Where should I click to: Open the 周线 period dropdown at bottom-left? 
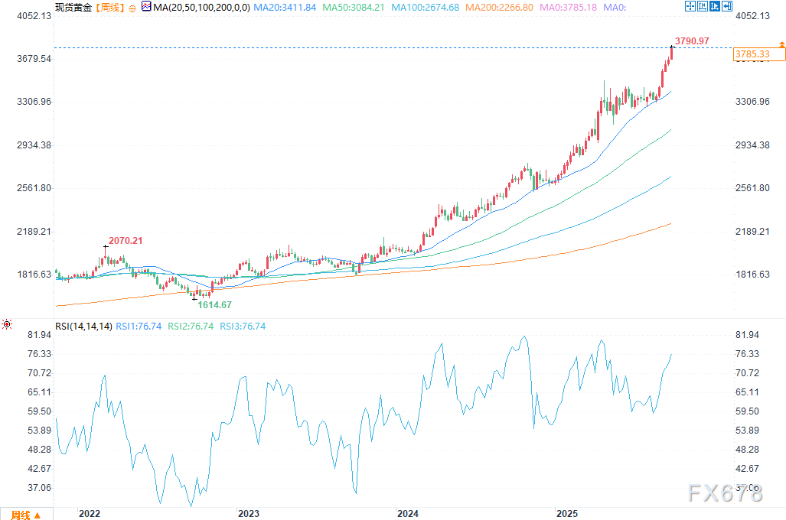25,515
